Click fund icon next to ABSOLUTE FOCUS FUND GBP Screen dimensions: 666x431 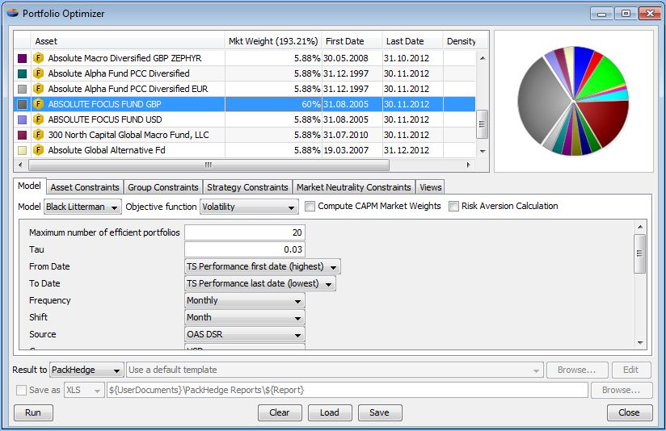(38, 104)
